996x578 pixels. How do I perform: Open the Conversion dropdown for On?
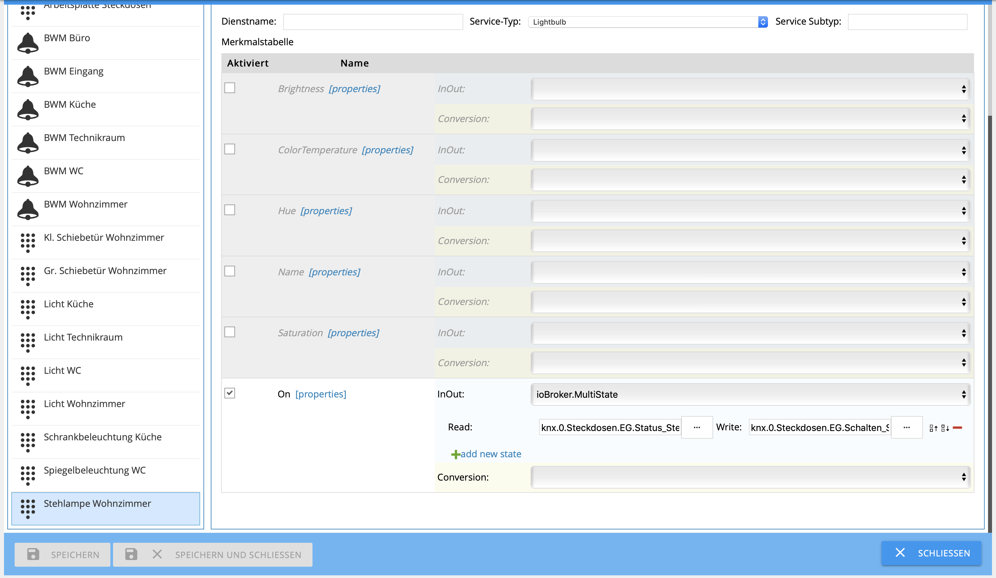tap(750, 477)
